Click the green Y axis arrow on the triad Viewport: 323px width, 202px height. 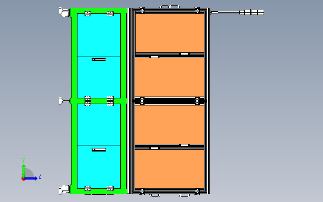tap(24, 171)
